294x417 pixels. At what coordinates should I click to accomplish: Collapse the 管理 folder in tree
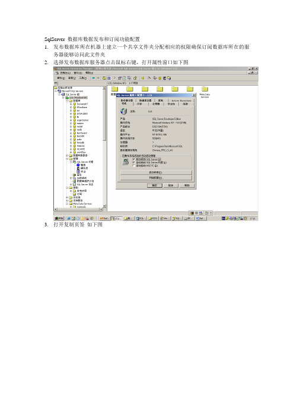tap(67, 159)
